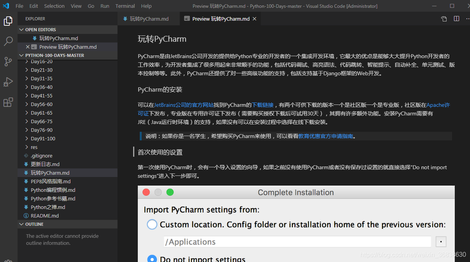470x262 pixels.
Task: Open the View menu
Action: coord(76,6)
